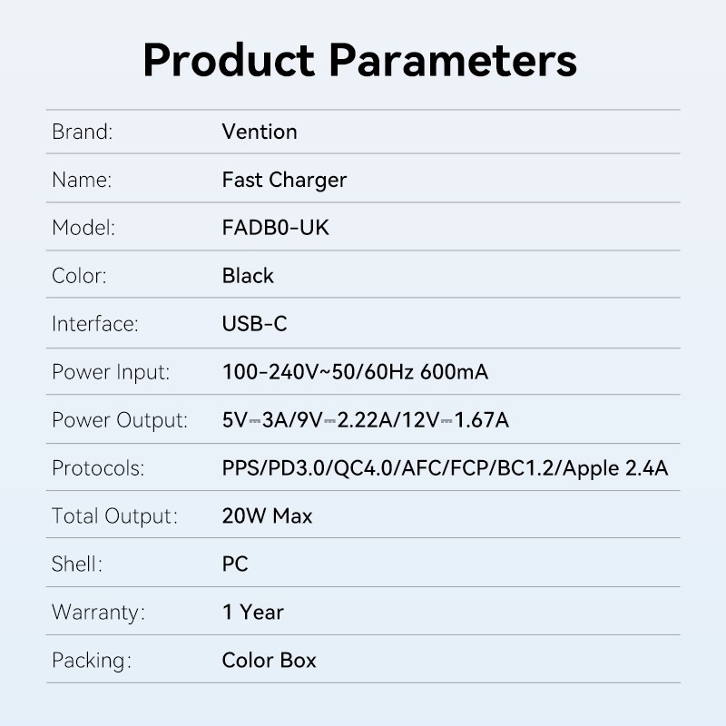726x726 pixels.
Task: Select the USB-C interface value
Action: click(x=255, y=324)
